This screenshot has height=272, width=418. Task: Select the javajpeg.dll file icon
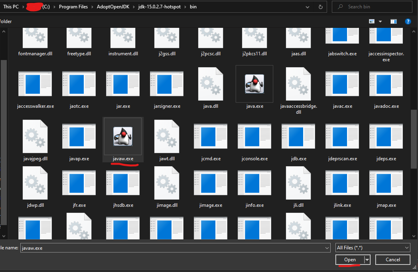[x=35, y=136]
